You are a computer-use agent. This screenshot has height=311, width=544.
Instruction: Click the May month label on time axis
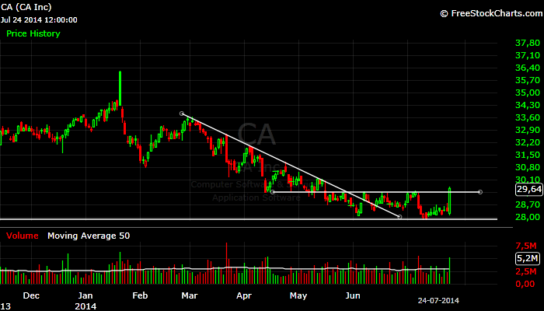point(298,295)
